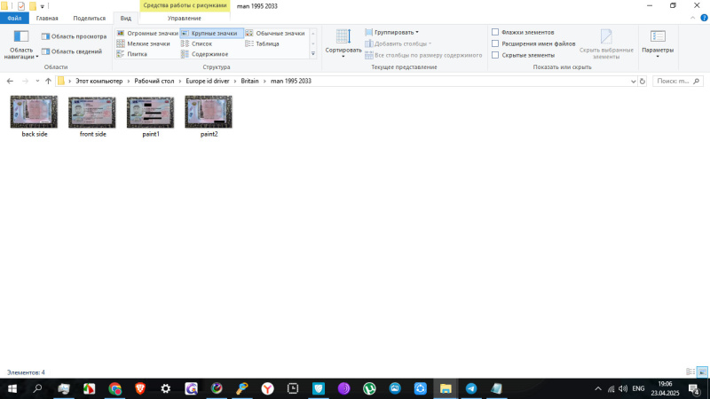This screenshot has width=710, height=399.
Task: Open Telegram from the taskbar
Action: point(471,388)
